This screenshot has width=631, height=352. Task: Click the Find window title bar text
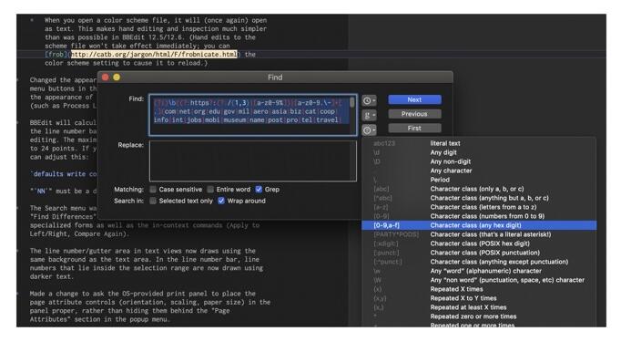point(275,77)
